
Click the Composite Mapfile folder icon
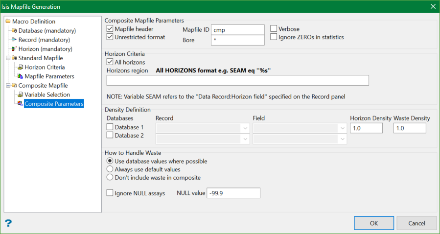click(x=14, y=85)
